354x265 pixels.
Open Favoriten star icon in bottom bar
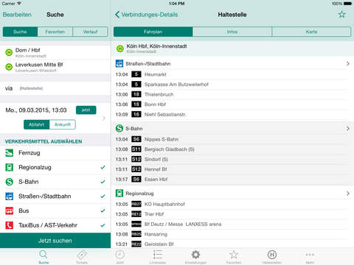[x=234, y=255]
